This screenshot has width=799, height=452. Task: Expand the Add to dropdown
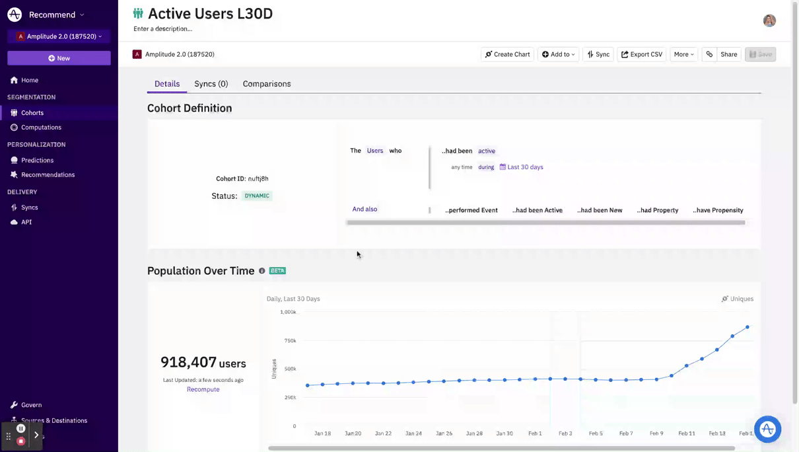click(x=558, y=54)
